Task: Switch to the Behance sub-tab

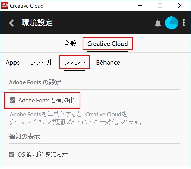Action: pos(108,62)
